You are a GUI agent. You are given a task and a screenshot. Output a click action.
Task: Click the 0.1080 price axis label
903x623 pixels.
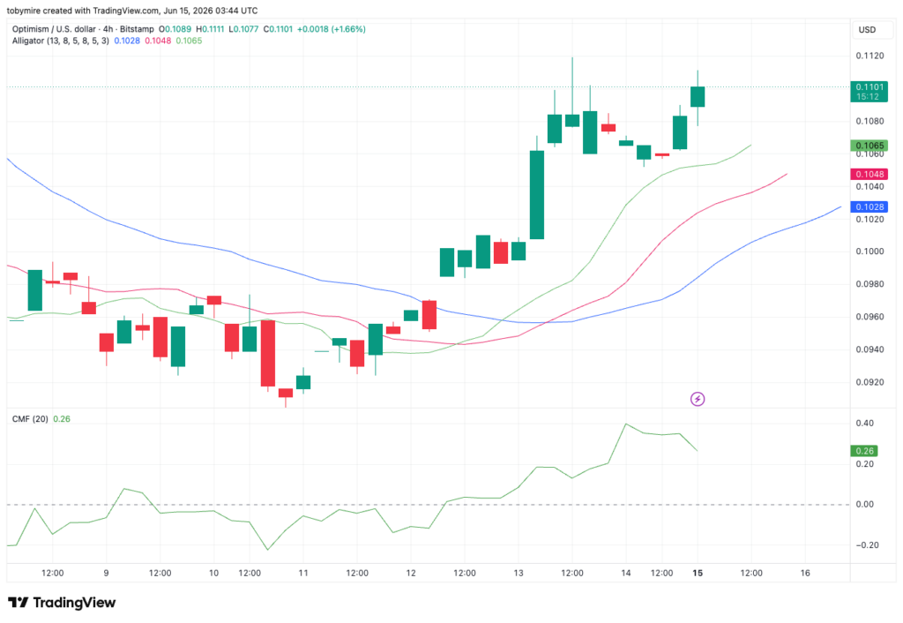click(869, 121)
